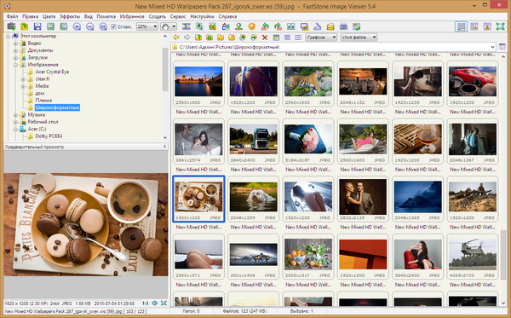The image size is (511, 318).
Task: Rotate image left with the toolbar icon
Action: pyautogui.click(x=265, y=26)
